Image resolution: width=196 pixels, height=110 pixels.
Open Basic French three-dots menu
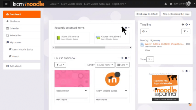pos(86,90)
